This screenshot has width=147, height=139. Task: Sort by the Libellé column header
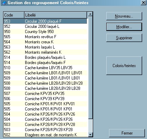coord(56,15)
